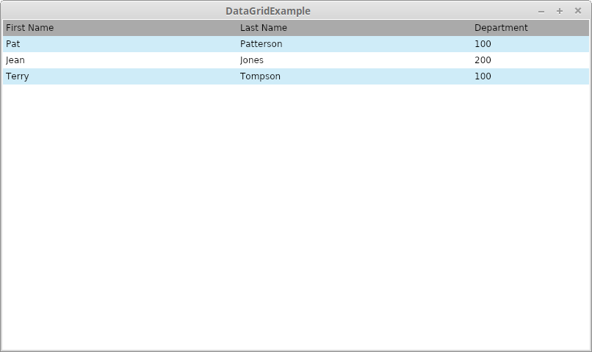Click the Jones last name cell
Screen dimensions: 592x352
[252, 60]
